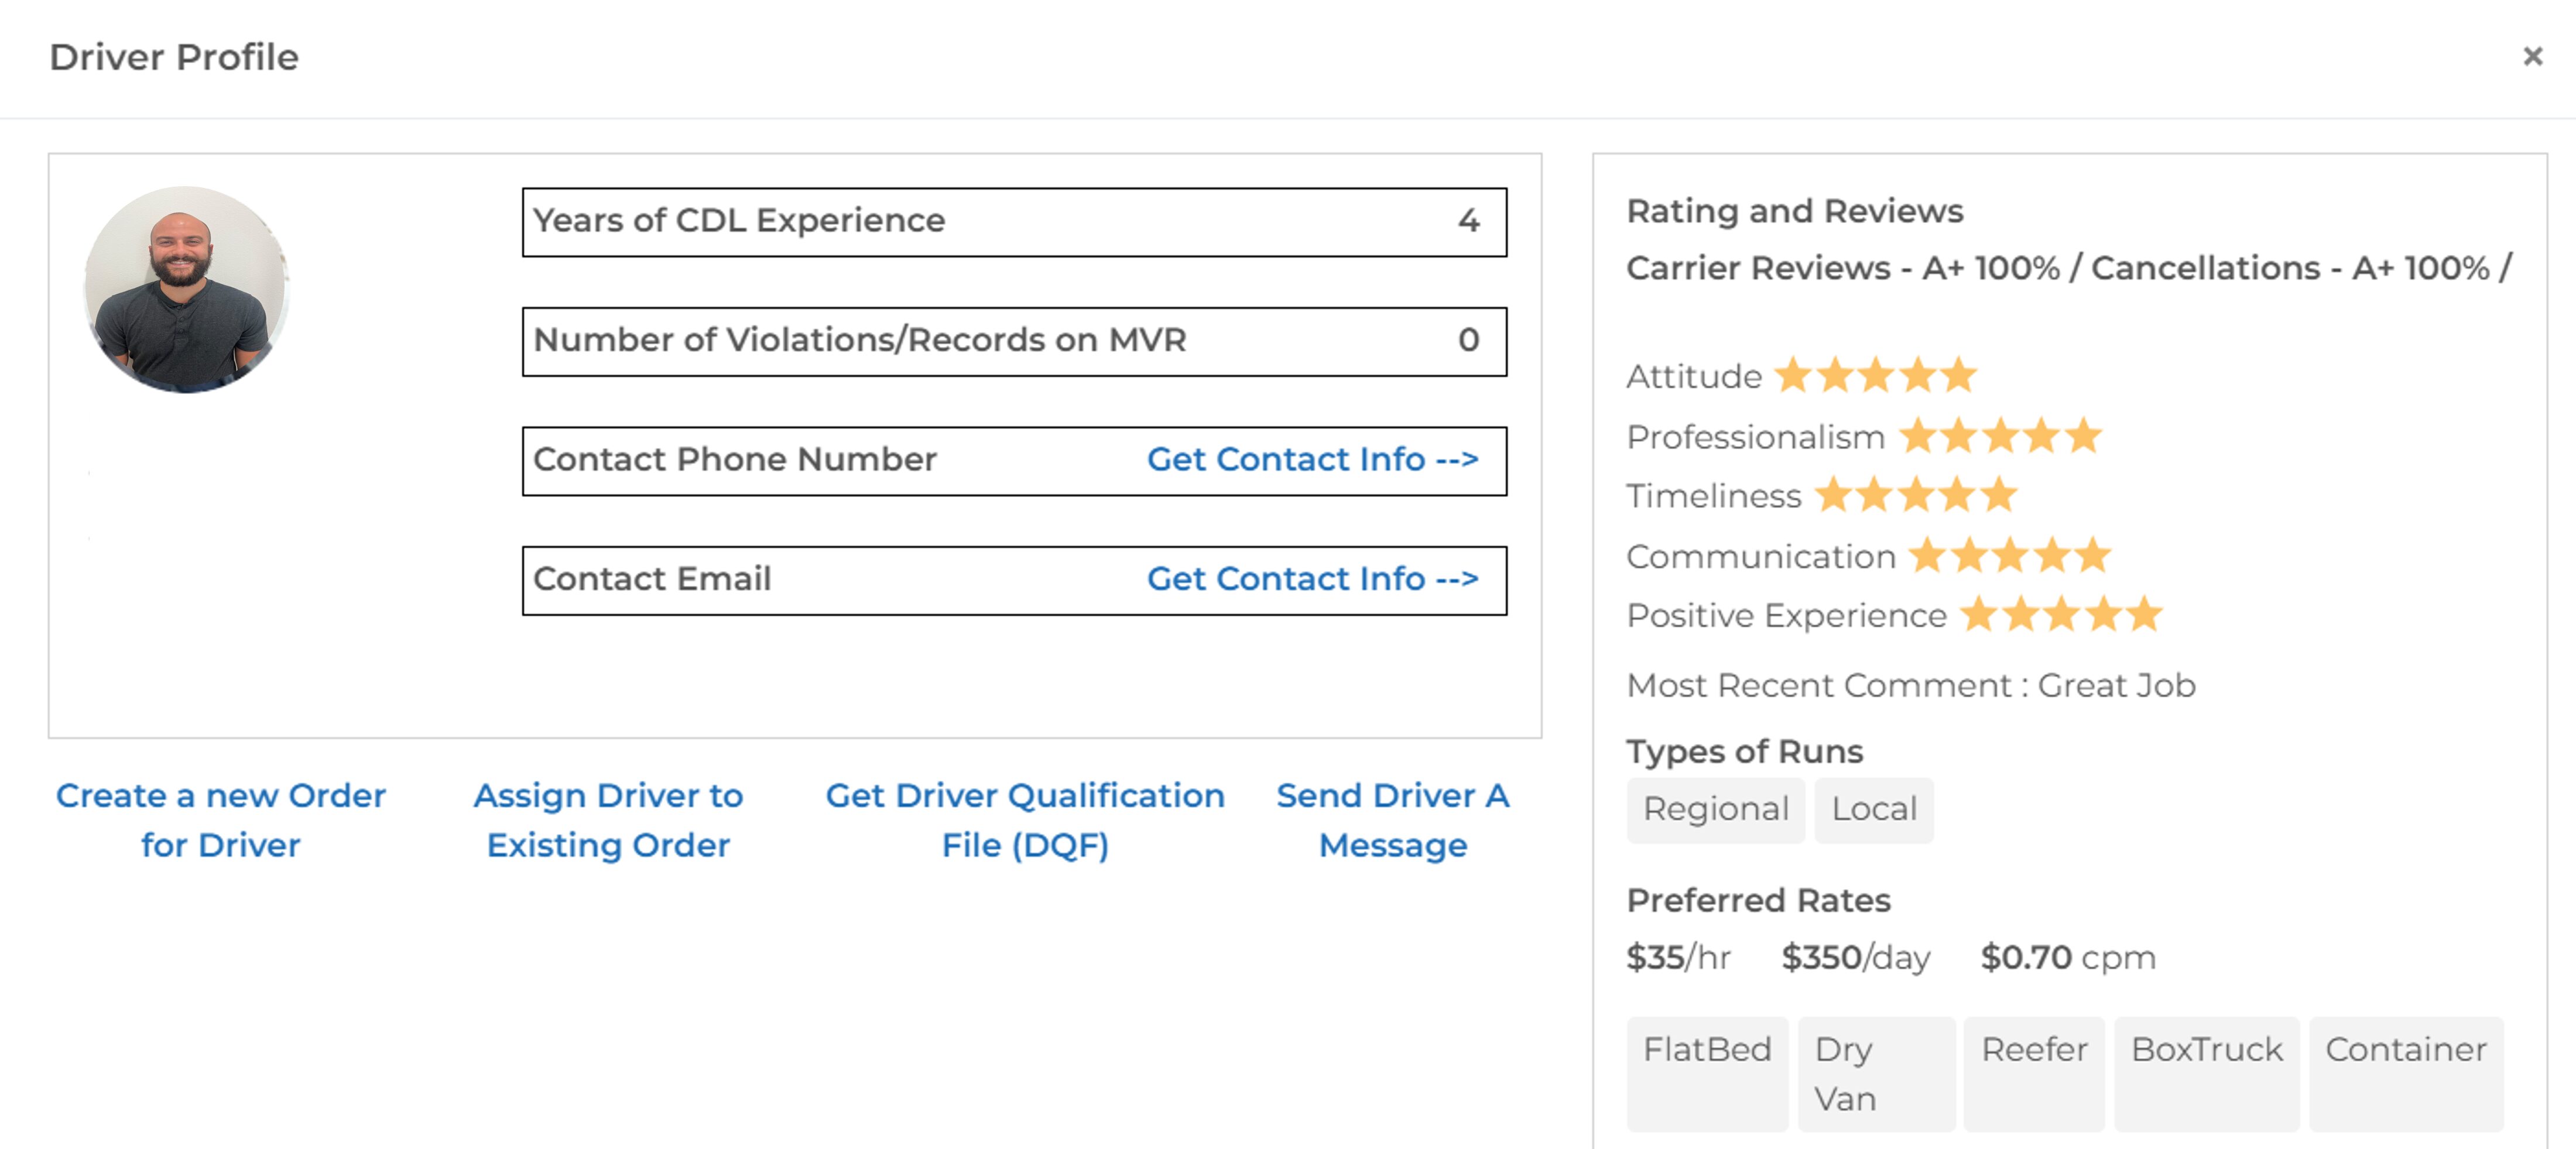Click the driver's profile photo
2576x1149 pixels.
[186, 289]
